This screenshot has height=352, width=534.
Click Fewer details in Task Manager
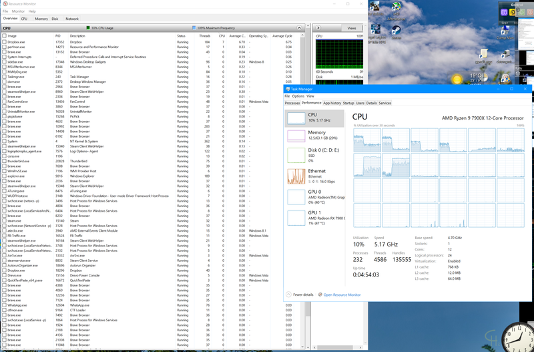[300, 294]
